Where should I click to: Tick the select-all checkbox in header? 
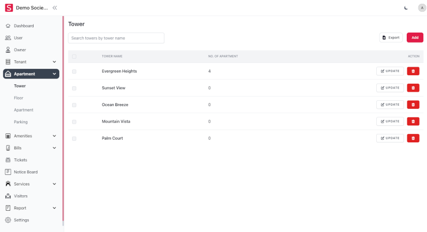coord(74,57)
